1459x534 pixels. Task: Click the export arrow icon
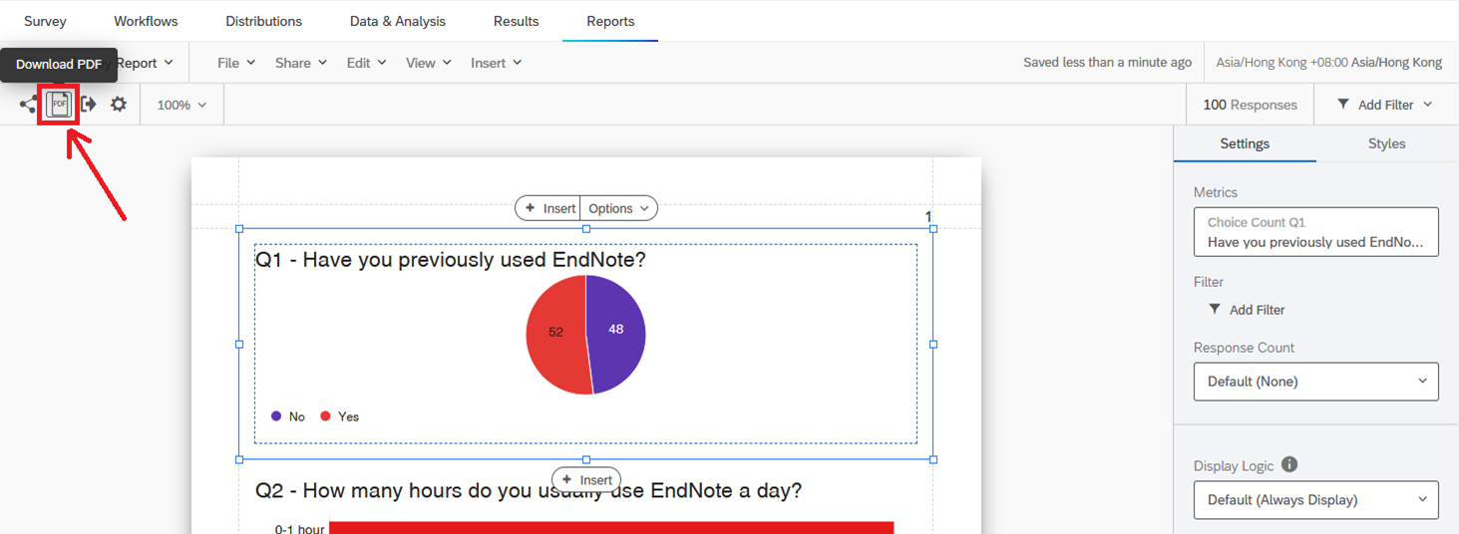click(x=89, y=105)
